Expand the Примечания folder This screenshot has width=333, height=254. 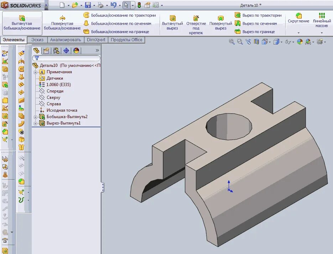(36, 72)
